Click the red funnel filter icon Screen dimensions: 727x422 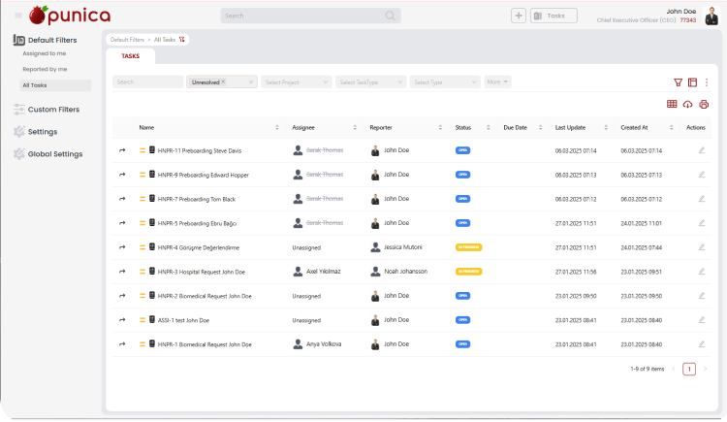(x=678, y=82)
